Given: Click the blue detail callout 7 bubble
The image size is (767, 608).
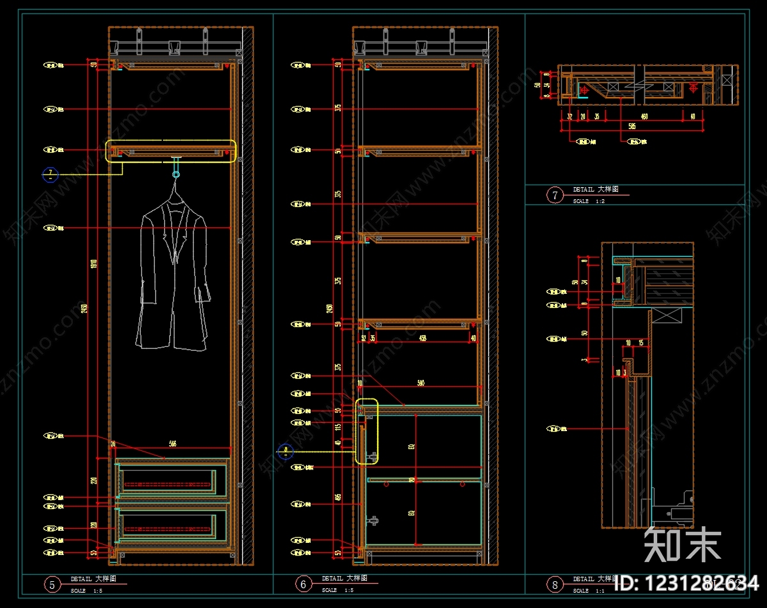Looking at the screenshot, I should (50, 174).
